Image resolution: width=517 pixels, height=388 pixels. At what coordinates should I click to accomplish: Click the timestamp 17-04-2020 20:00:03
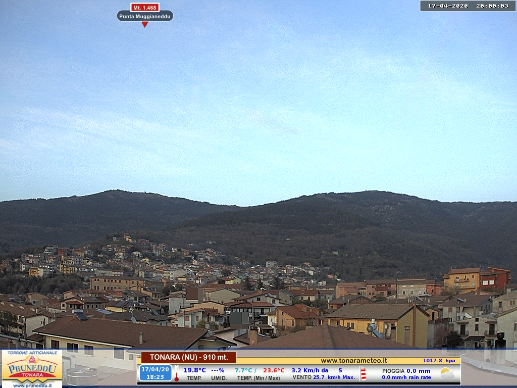pos(468,6)
